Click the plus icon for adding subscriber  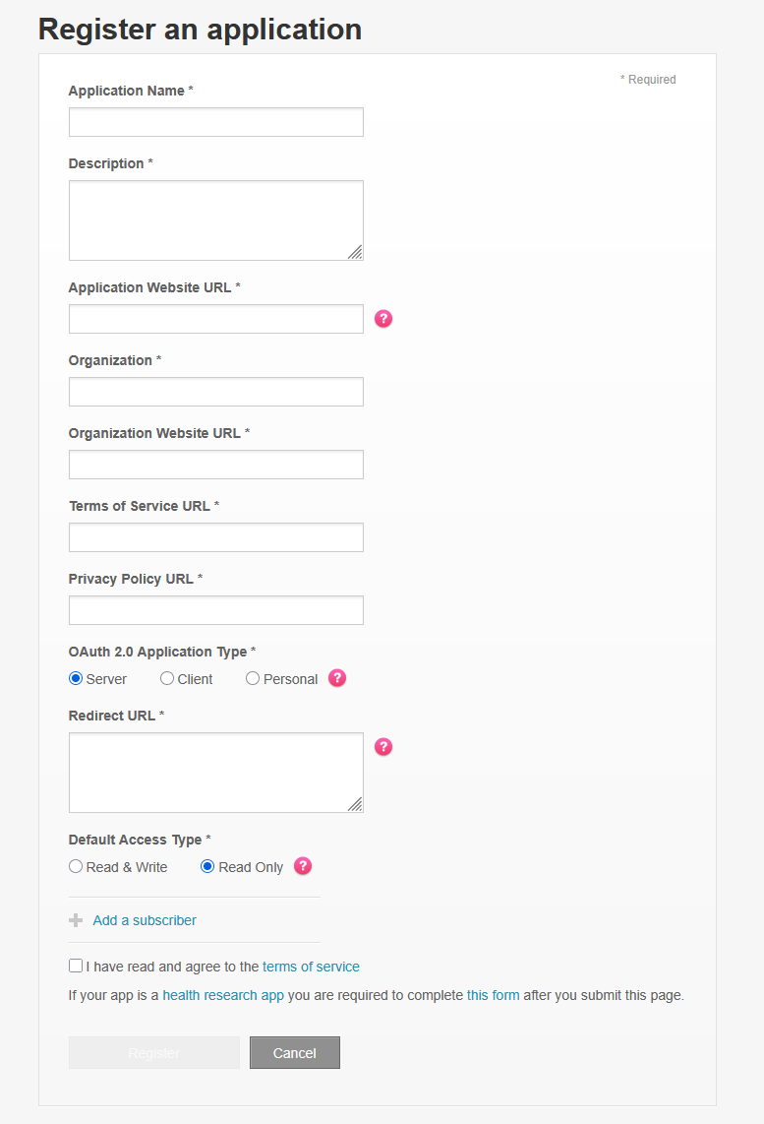click(76, 920)
